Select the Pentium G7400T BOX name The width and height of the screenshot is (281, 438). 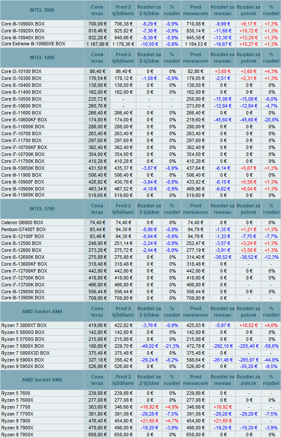(x=23, y=230)
